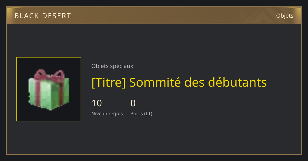308x161 pixels.
Task: Click the yellow-bordered item thumbnail frame
Action: 49,89
